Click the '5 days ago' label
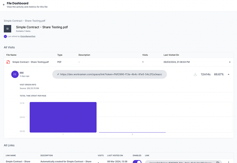This screenshot has width=237, height=163. 24,76
